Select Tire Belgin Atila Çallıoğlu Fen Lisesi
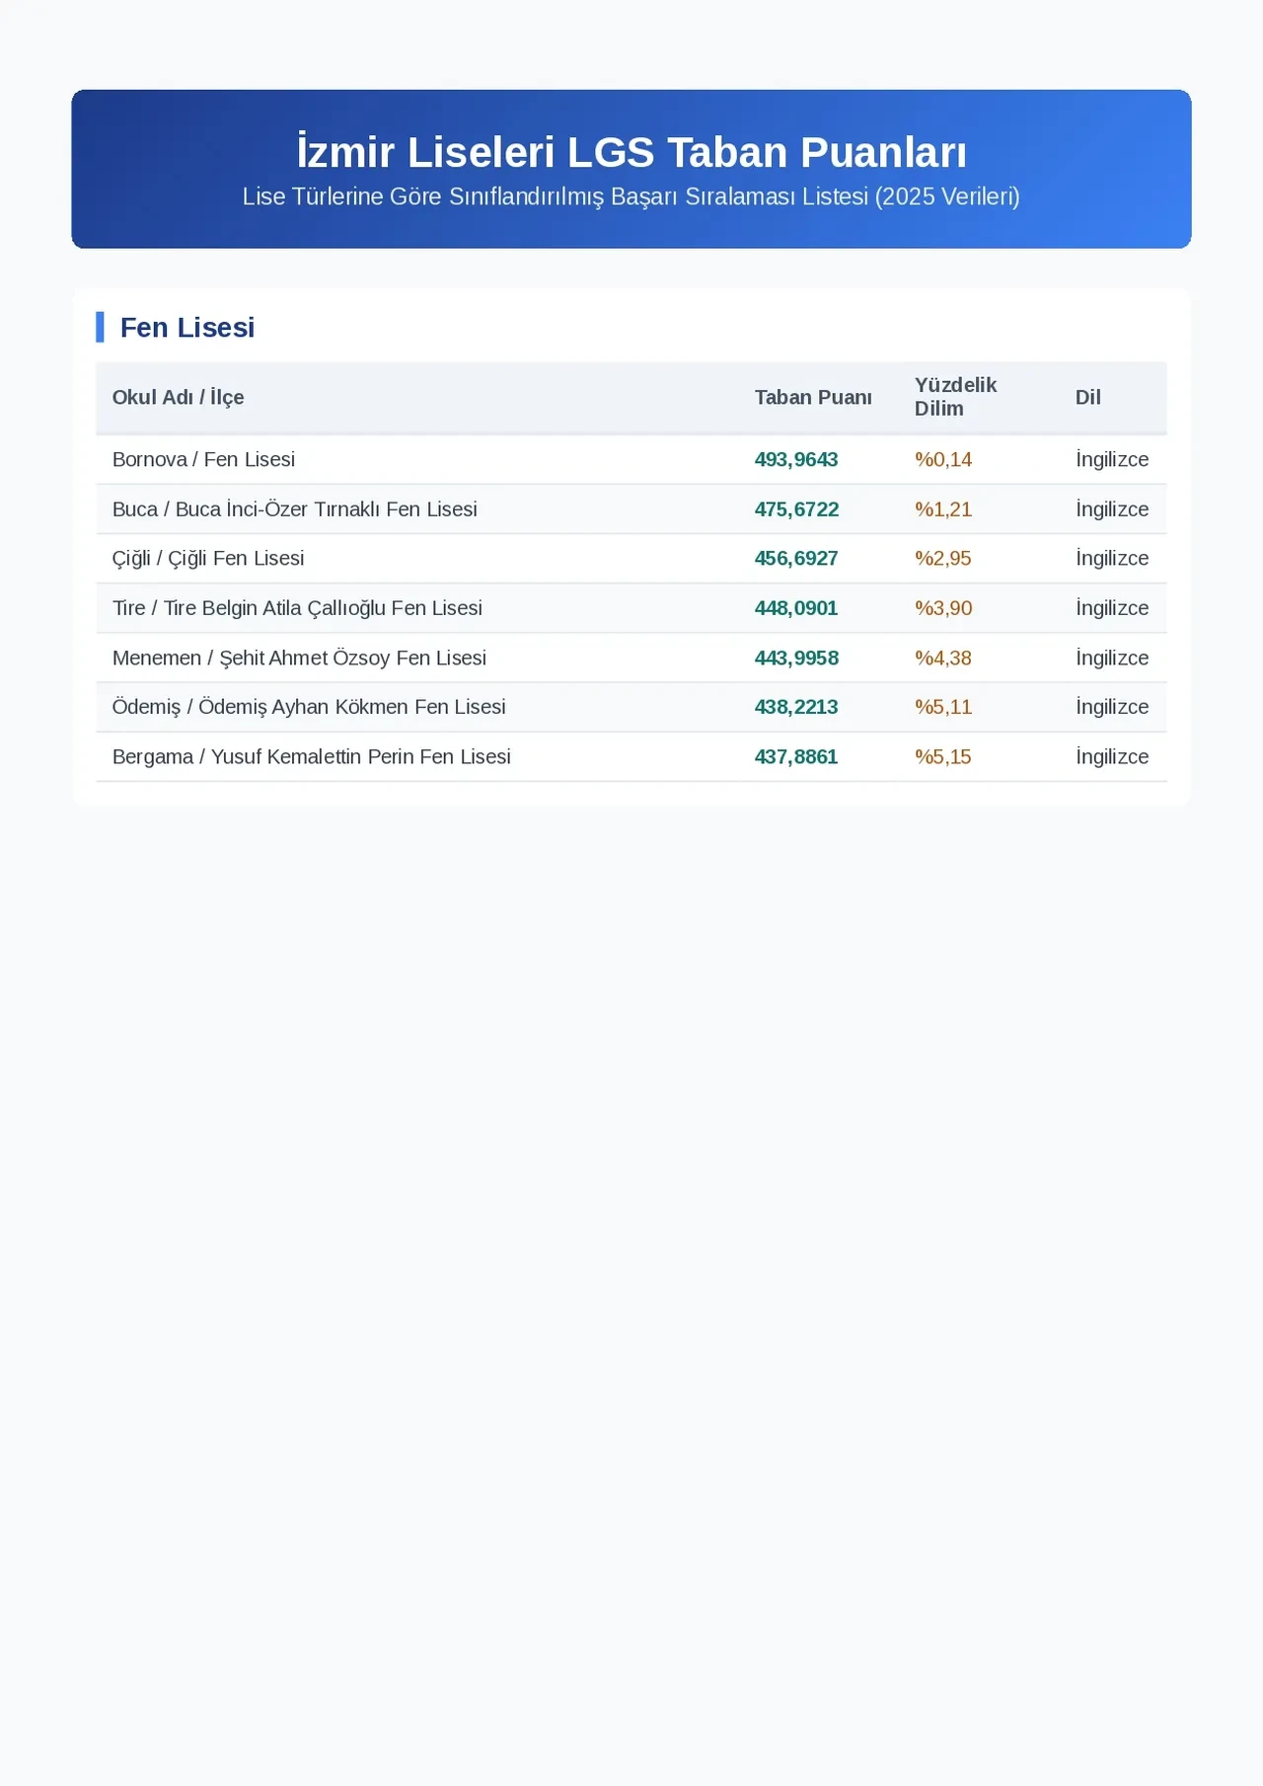The height and width of the screenshot is (1786, 1263). point(631,608)
